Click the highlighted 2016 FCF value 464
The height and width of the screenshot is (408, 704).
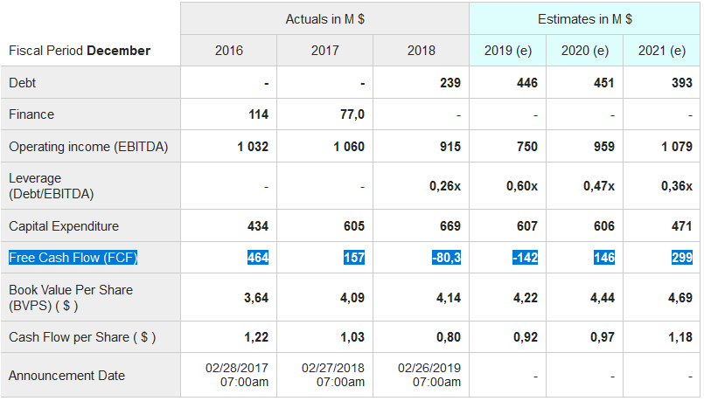[258, 258]
